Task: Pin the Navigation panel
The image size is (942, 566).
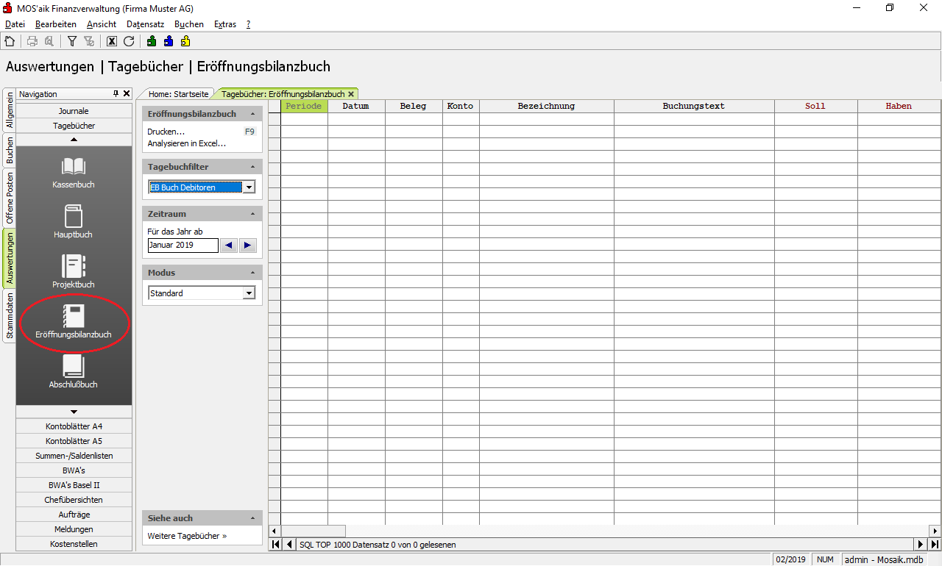Action: tap(116, 94)
